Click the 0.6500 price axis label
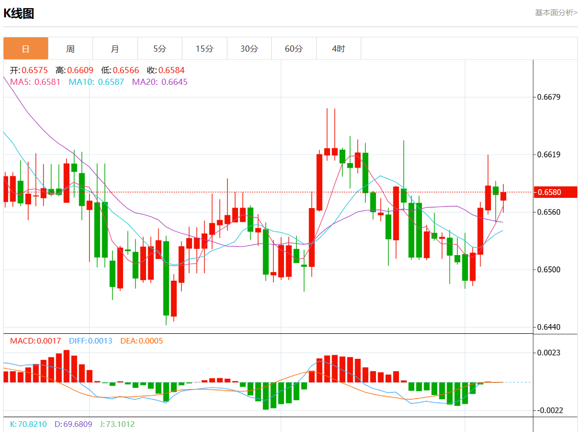Image resolution: width=585 pixels, height=432 pixels. 549,269
